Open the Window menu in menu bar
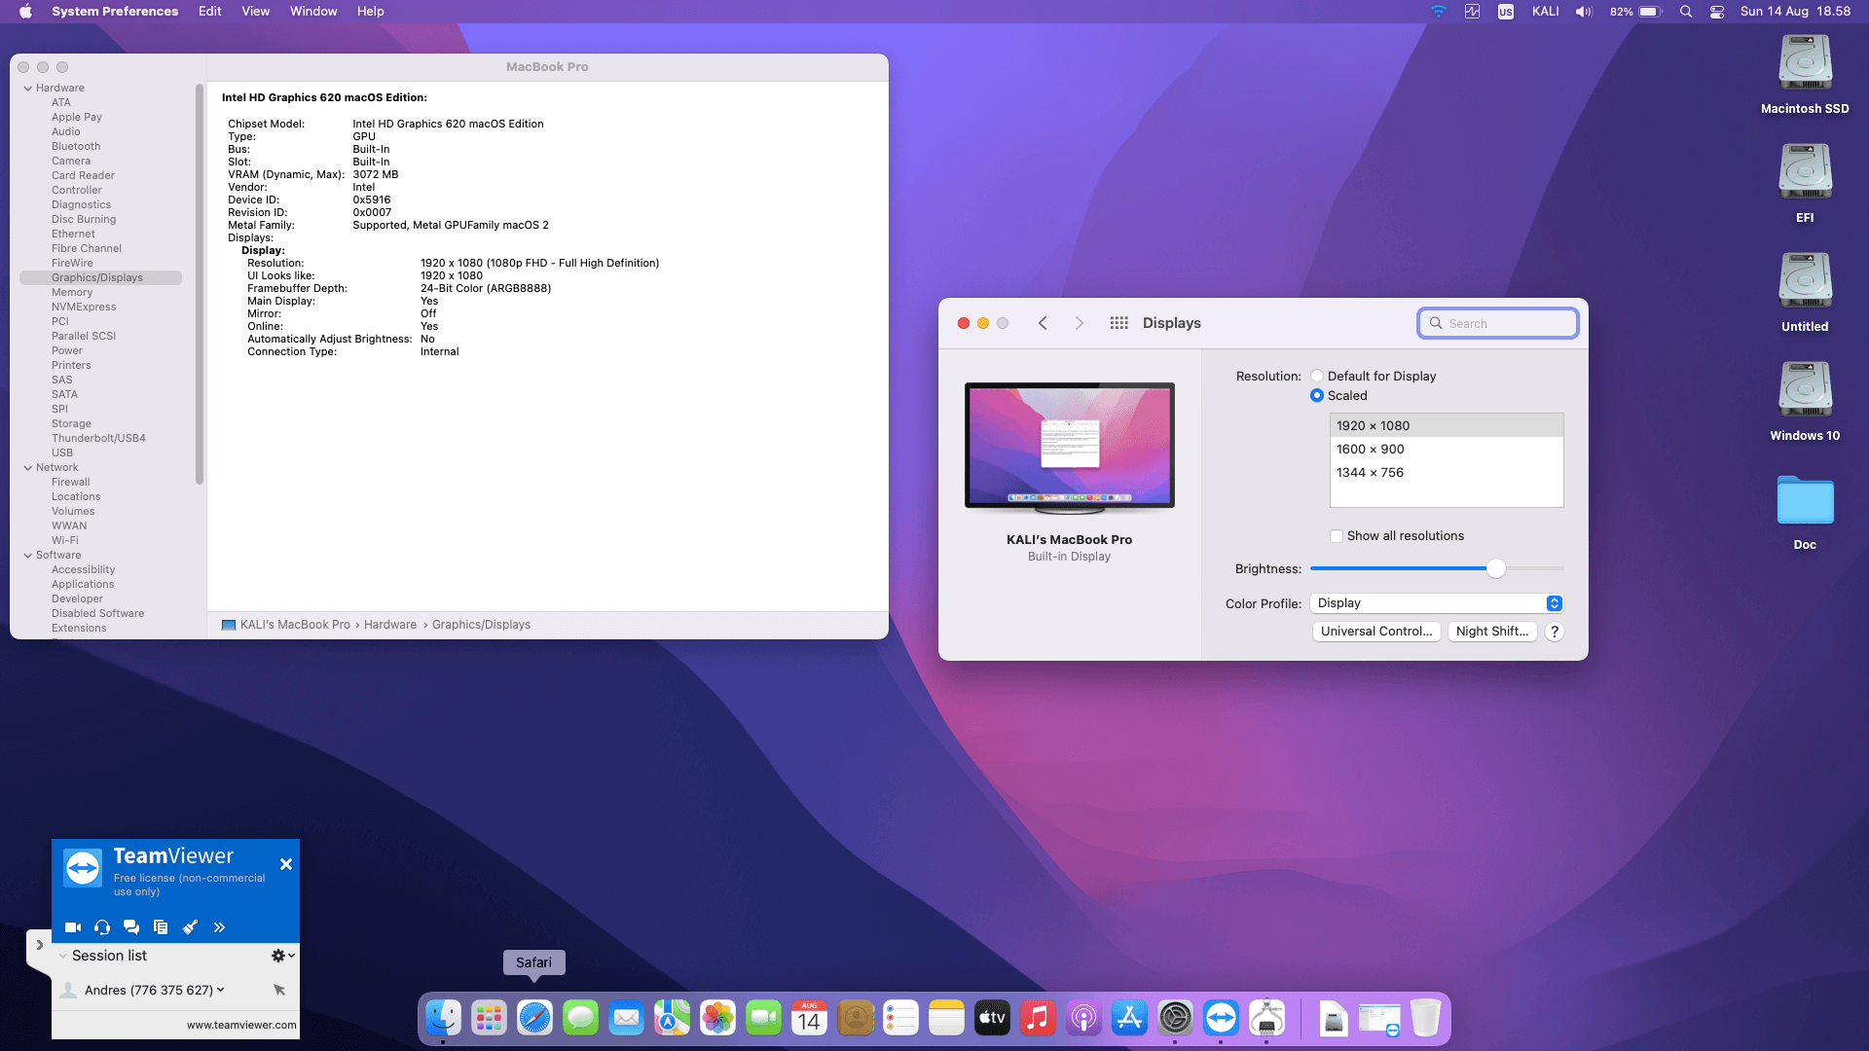 click(x=312, y=12)
